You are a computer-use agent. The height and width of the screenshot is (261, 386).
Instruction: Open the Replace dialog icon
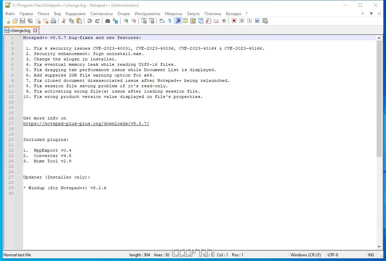[115, 21]
